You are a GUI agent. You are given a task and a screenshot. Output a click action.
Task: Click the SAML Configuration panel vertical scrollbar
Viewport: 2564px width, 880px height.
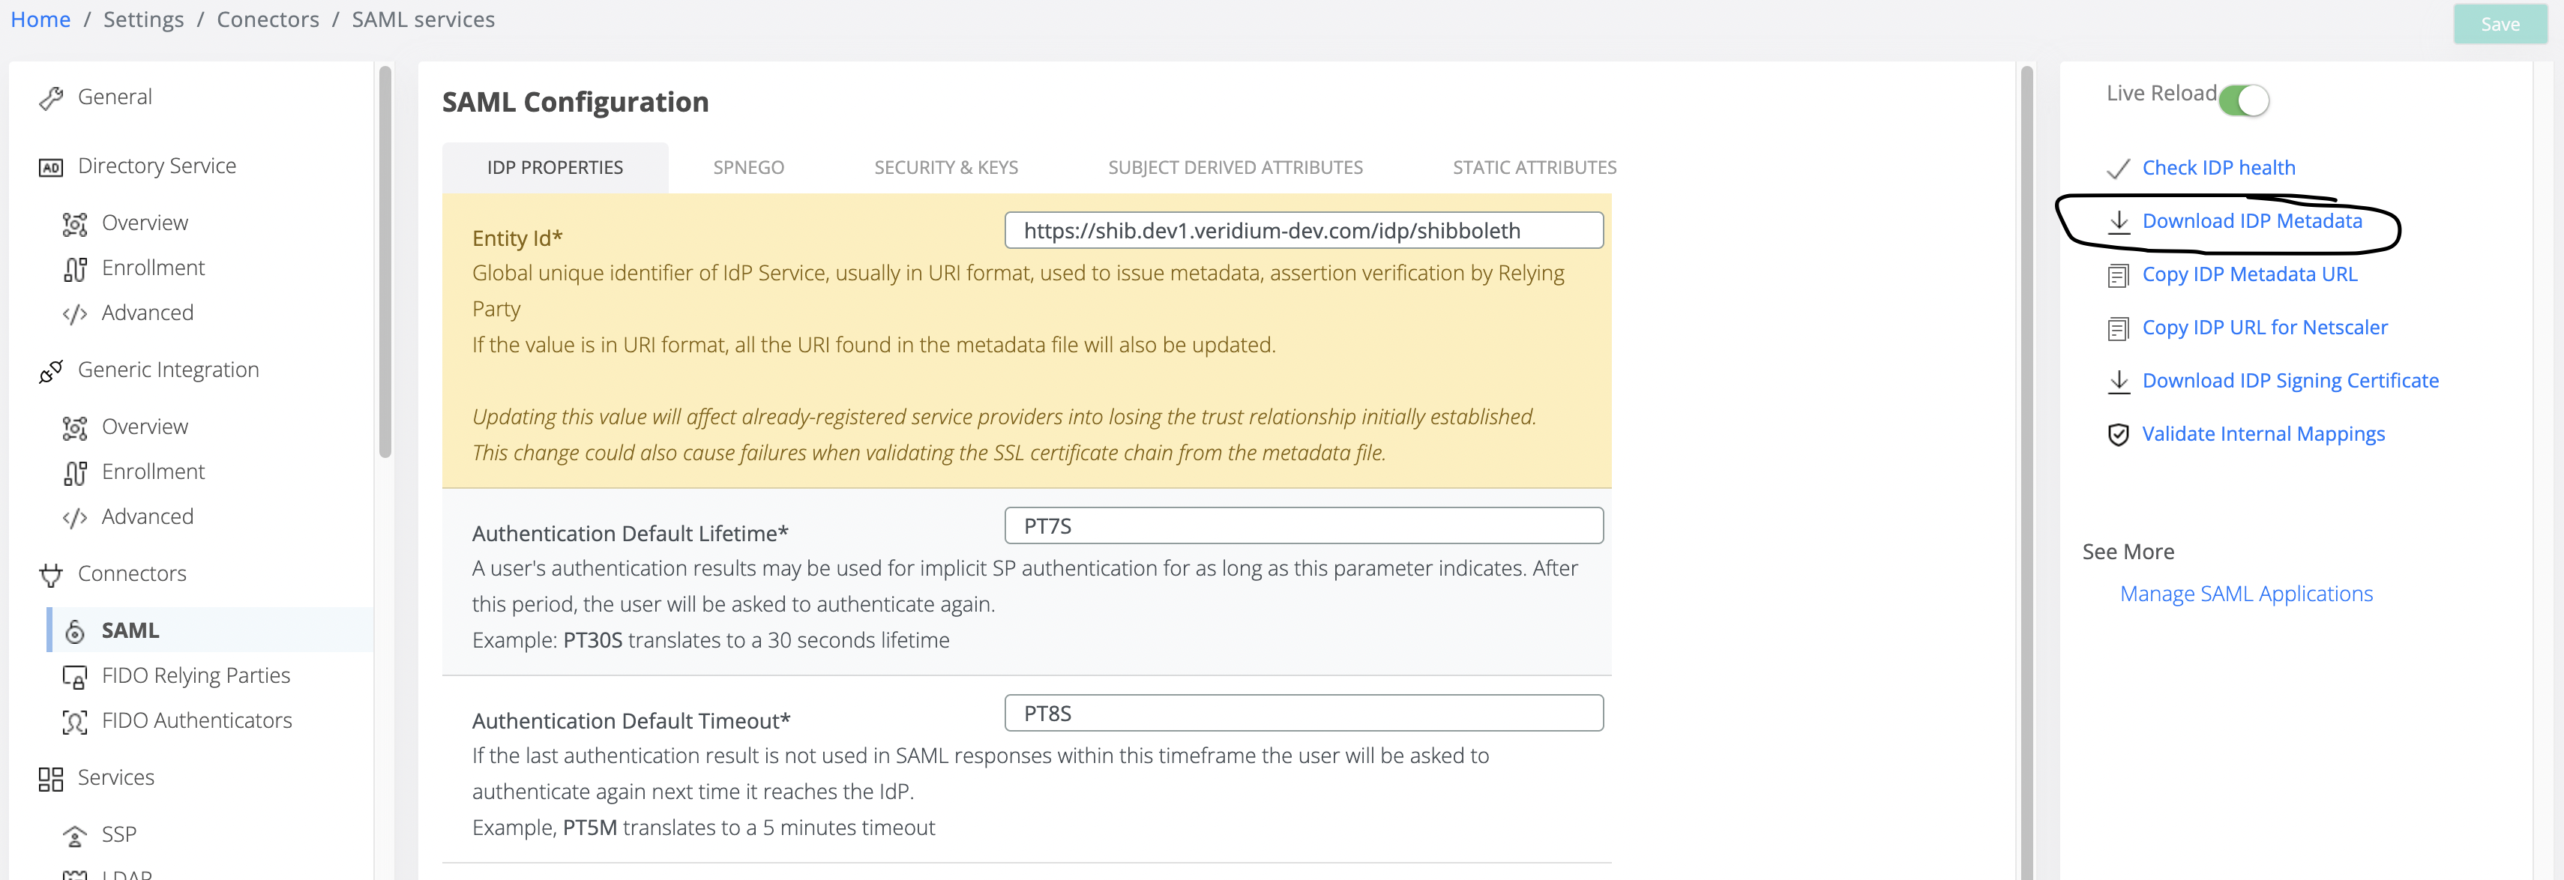coord(2026,398)
